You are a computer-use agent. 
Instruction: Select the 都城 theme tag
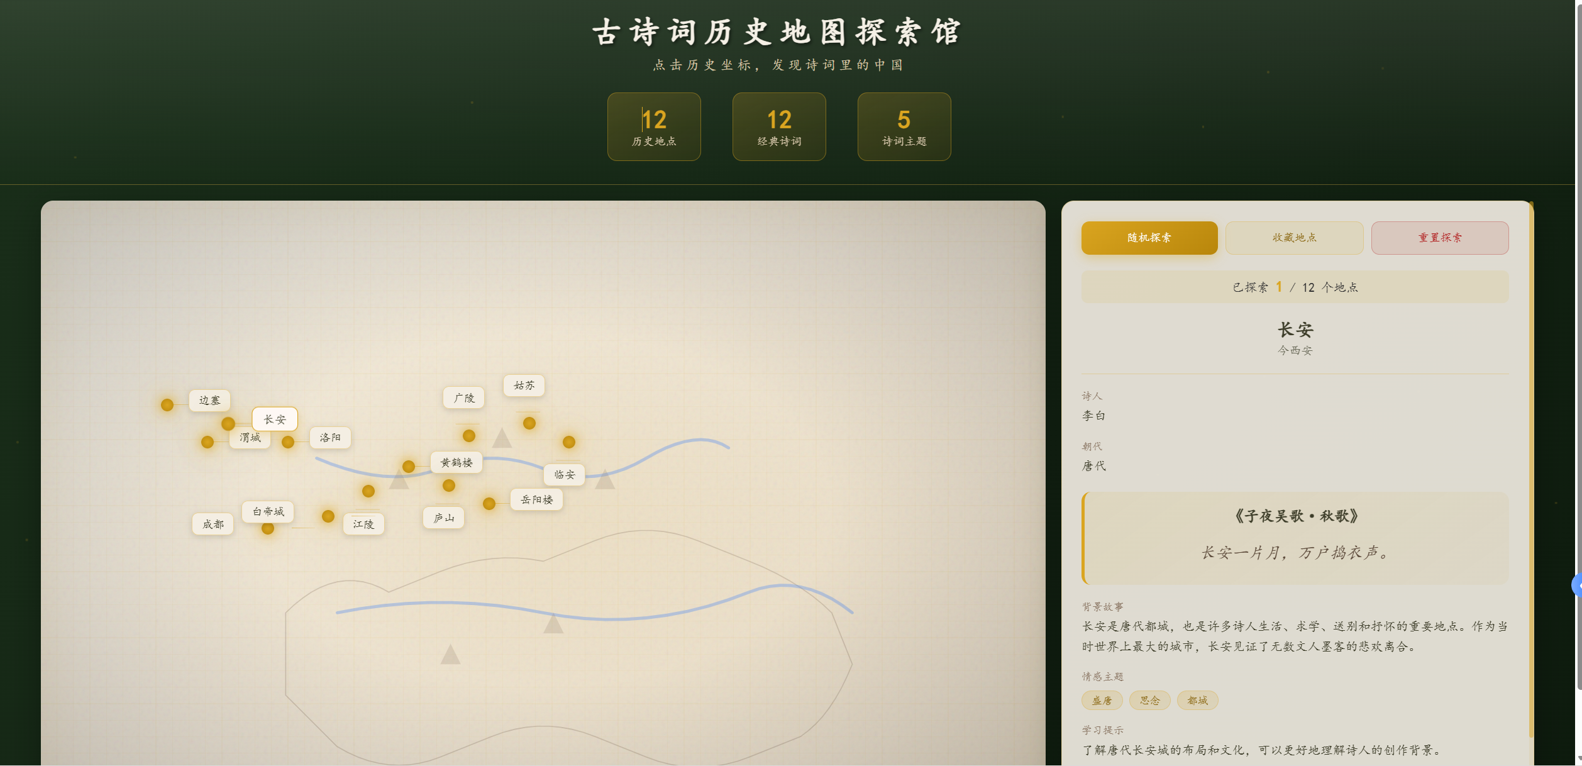point(1198,701)
